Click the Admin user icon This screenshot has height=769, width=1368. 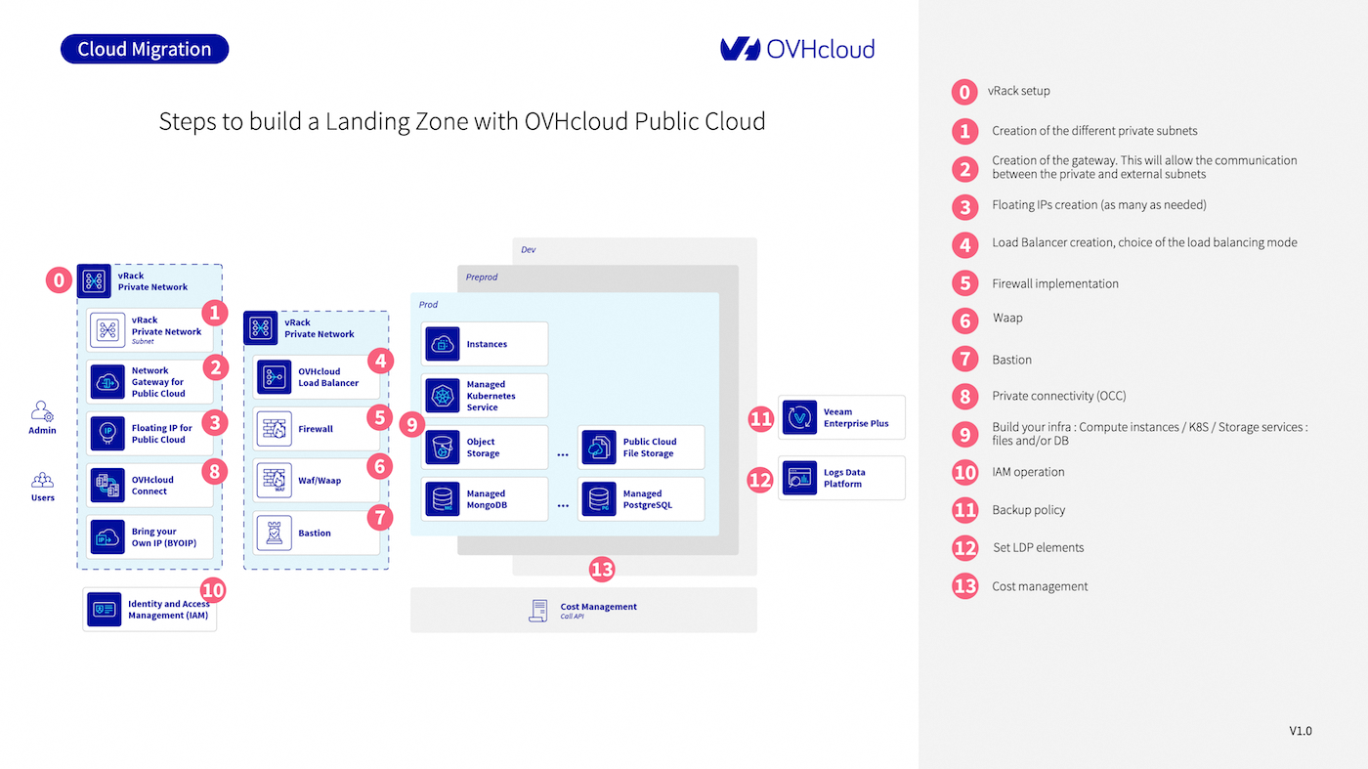pyautogui.click(x=42, y=411)
